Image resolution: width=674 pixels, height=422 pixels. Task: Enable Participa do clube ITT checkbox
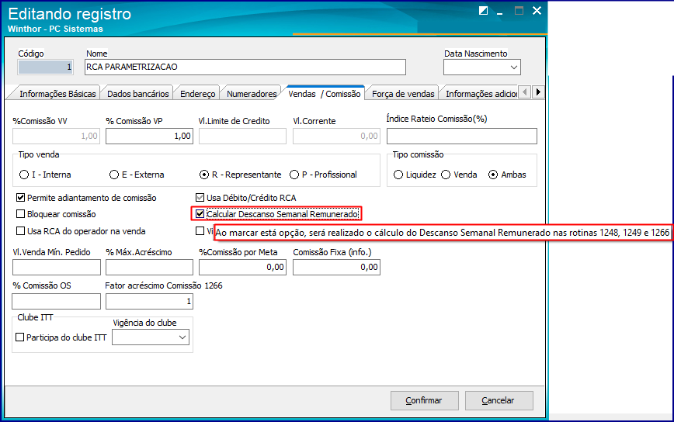point(19,337)
